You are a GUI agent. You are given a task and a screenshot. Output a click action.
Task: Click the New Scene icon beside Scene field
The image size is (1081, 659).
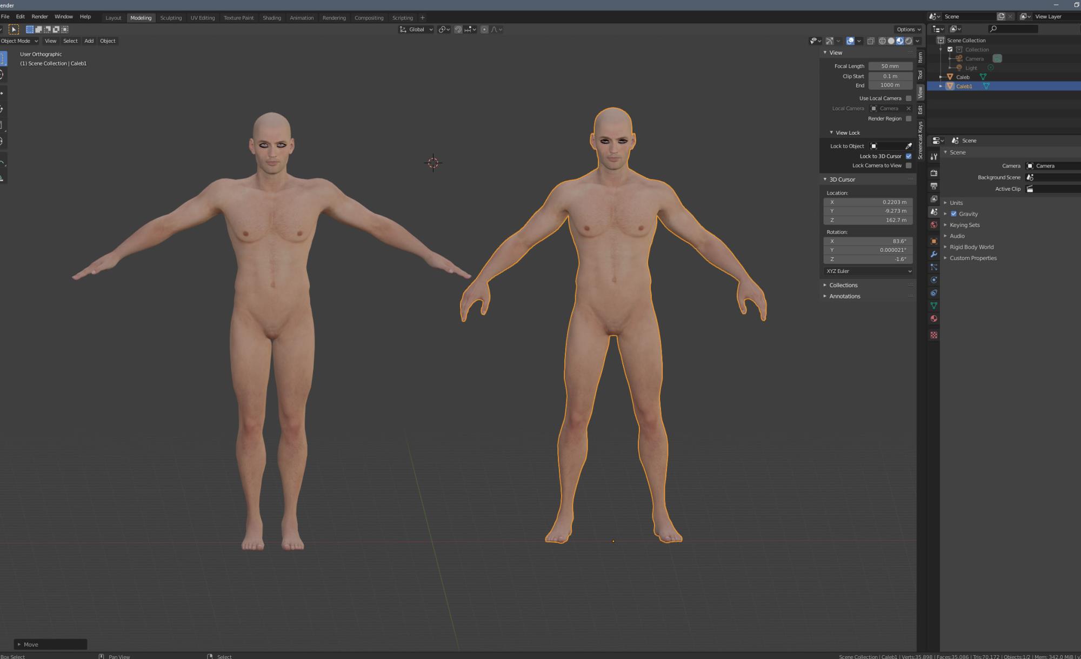1001,17
